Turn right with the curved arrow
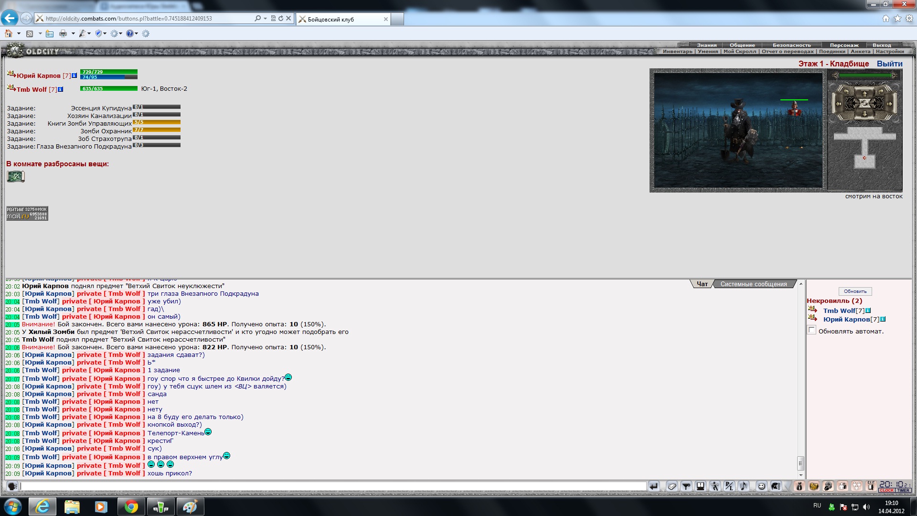Viewport: 917px width, 516px height. tap(881, 91)
